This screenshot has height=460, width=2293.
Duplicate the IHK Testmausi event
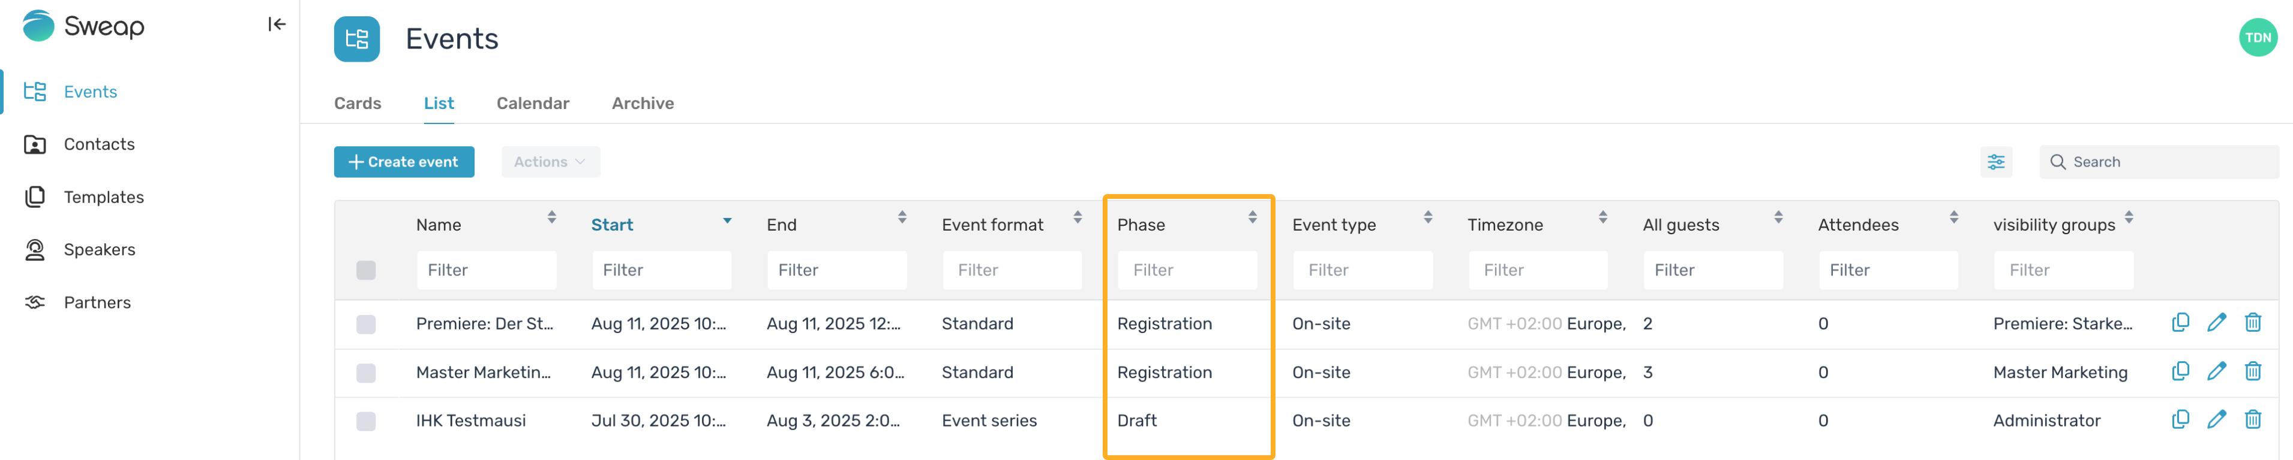coord(2180,419)
